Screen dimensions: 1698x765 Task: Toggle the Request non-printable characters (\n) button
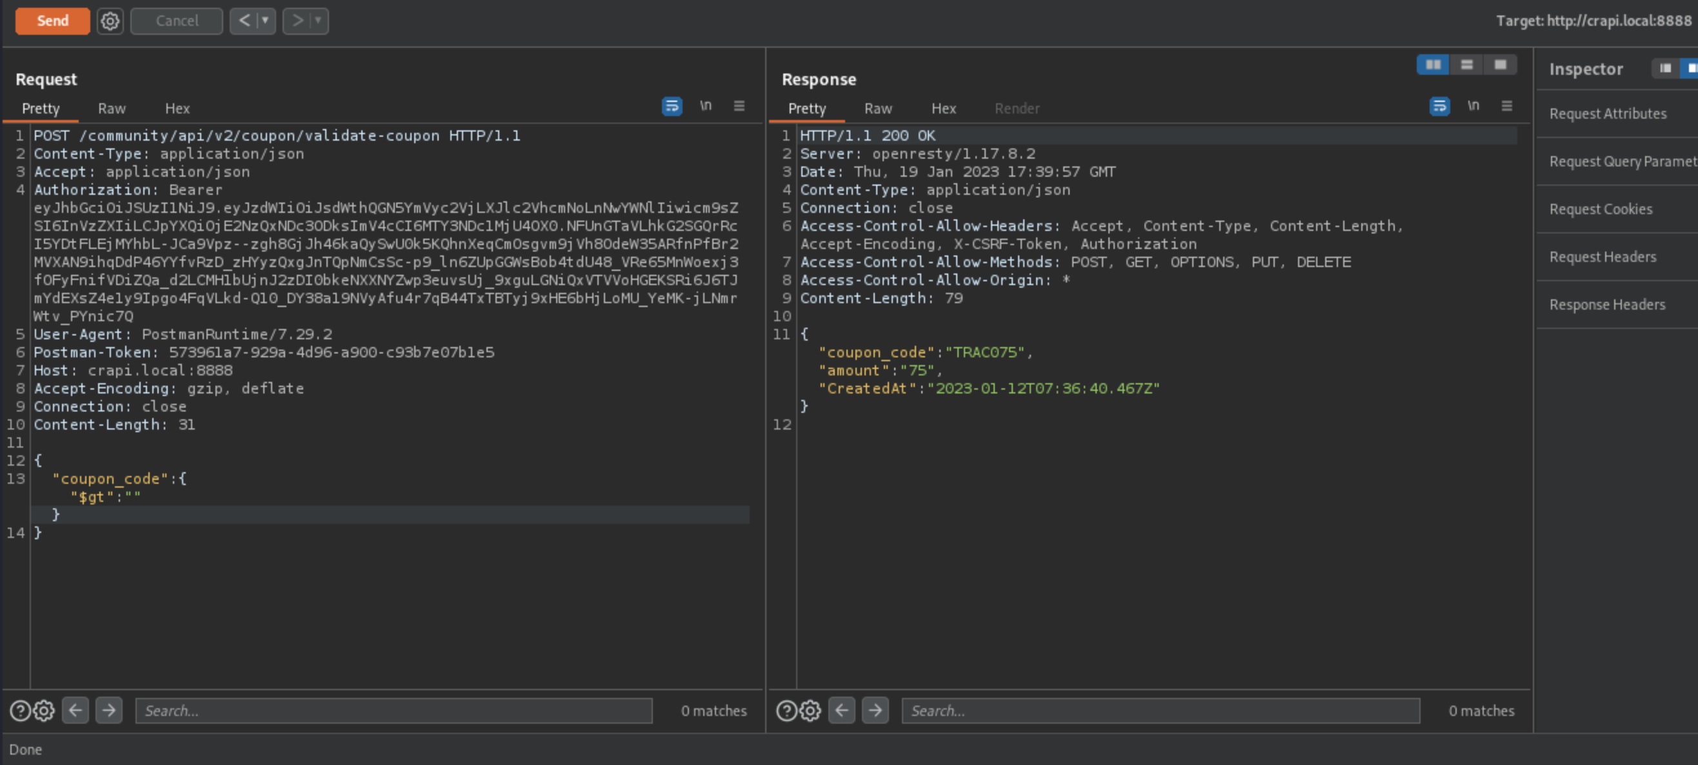tap(705, 106)
